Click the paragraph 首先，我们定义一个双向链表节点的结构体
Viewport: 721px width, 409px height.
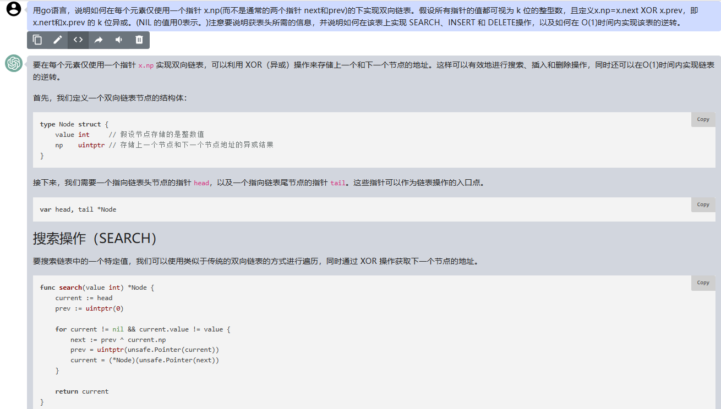110,98
